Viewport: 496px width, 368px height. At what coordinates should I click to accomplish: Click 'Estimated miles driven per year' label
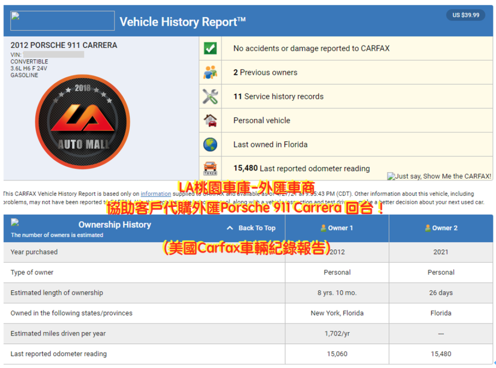(x=58, y=334)
